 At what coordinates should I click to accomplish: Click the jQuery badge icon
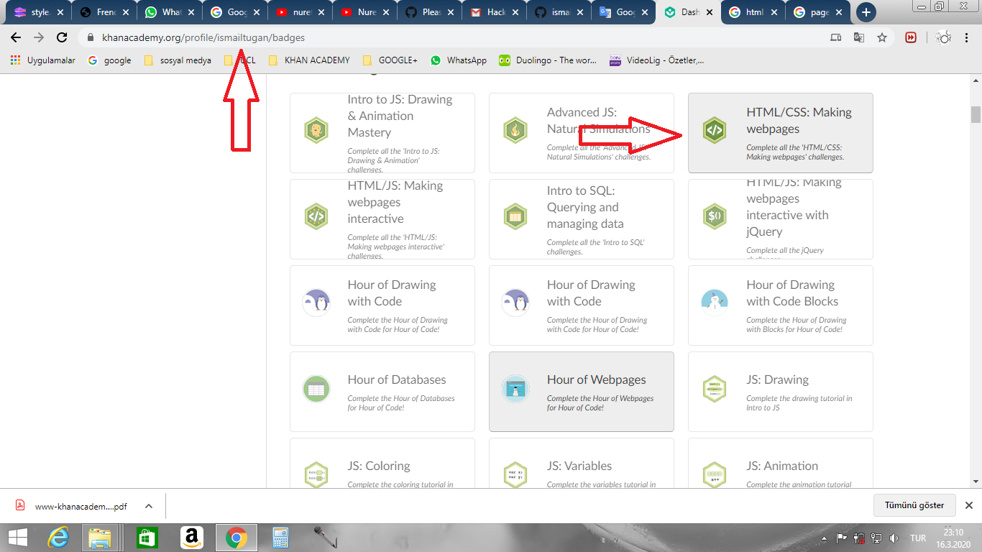714,216
